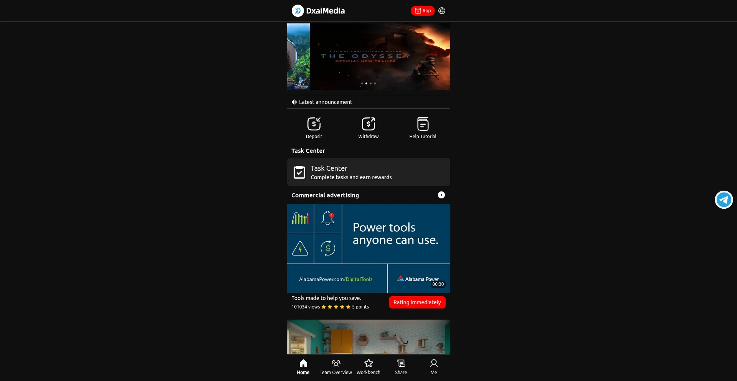
Task: Click the dollar refresh icon in the ad
Action: click(328, 248)
